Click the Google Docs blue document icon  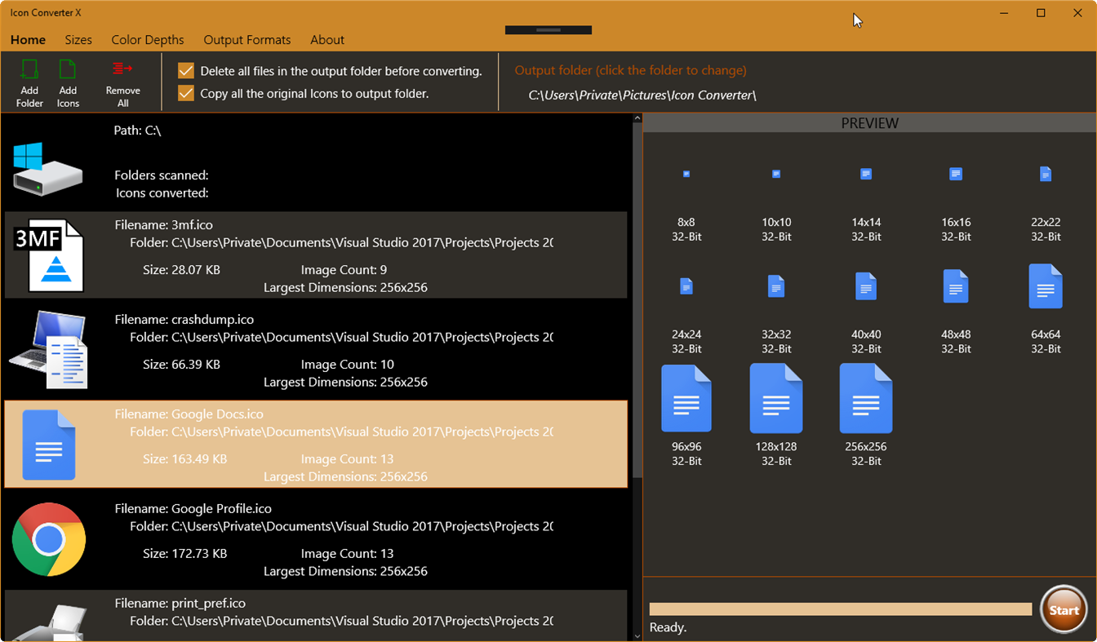pos(49,445)
